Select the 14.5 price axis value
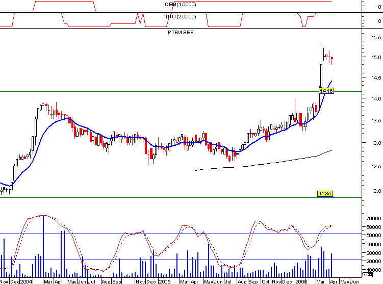The height and width of the screenshot is (284, 383). click(376, 78)
